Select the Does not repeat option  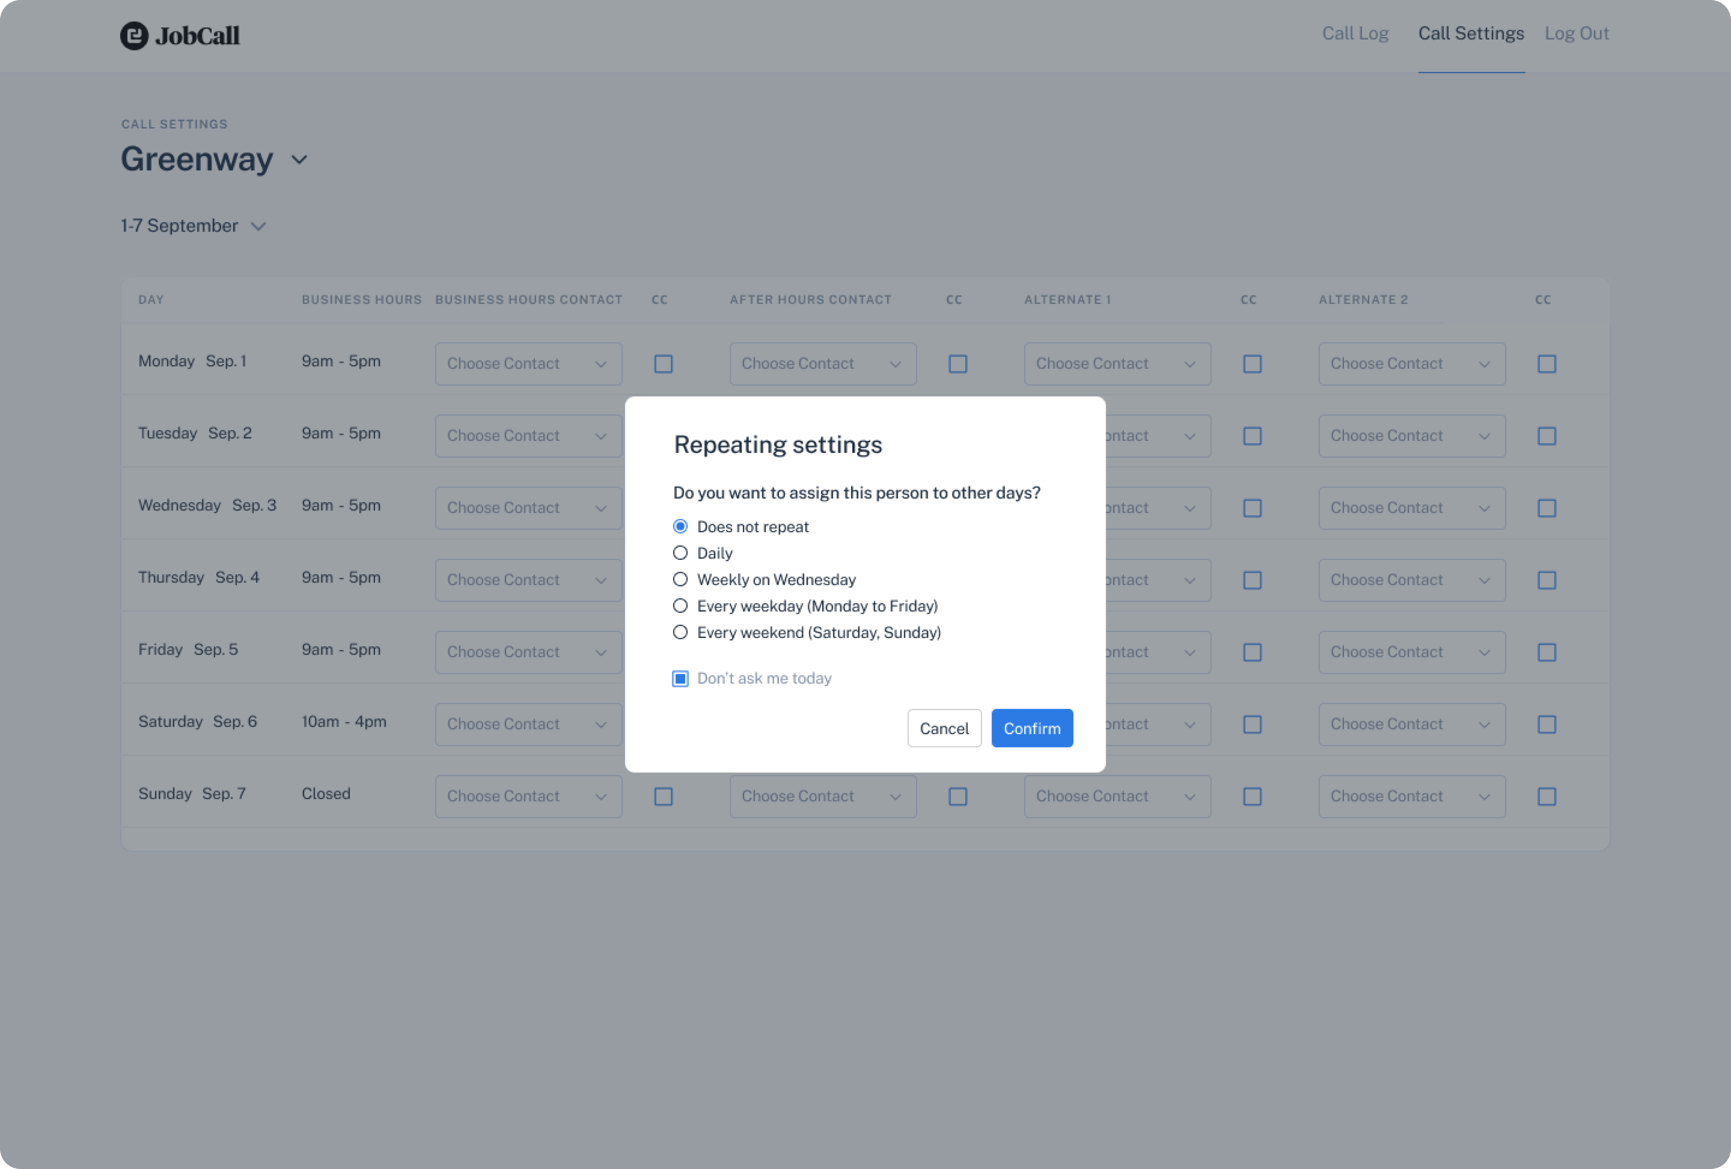point(680,526)
